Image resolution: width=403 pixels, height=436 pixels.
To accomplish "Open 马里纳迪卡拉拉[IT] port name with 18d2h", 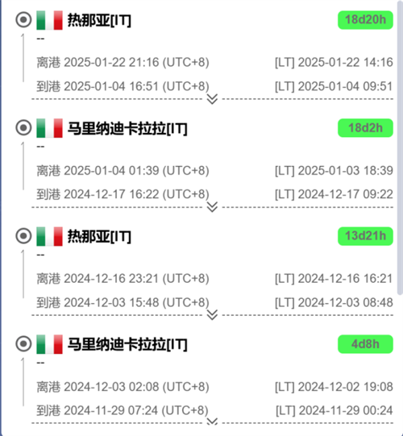I will tap(127, 128).
